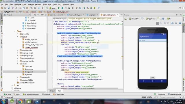This screenshot has height=104, width=185.
Task: Expand the mipmap-hdpi folder
Action: tap(18, 50)
